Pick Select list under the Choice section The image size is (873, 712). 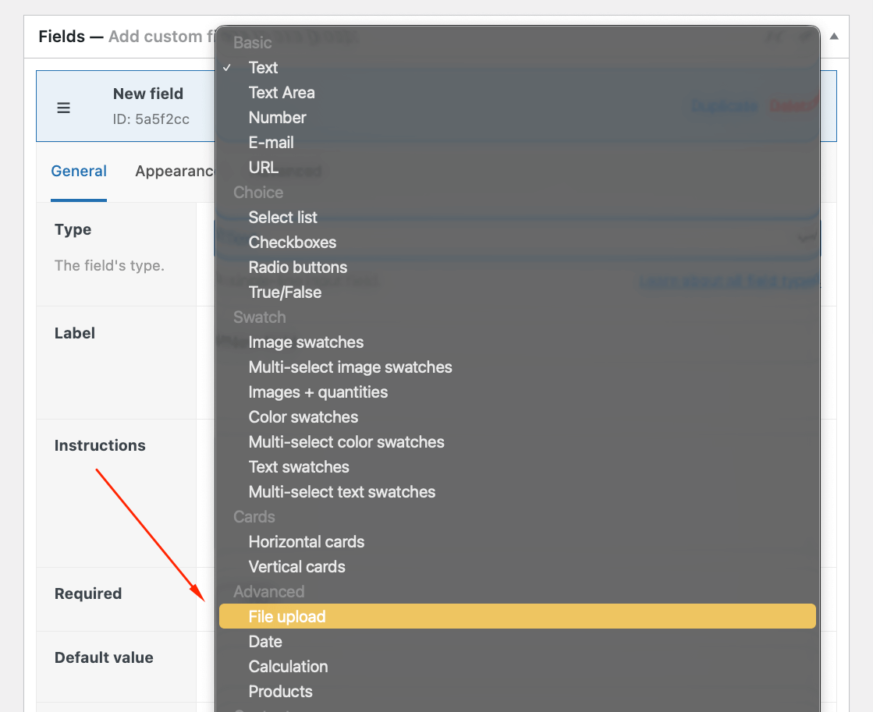coord(283,217)
